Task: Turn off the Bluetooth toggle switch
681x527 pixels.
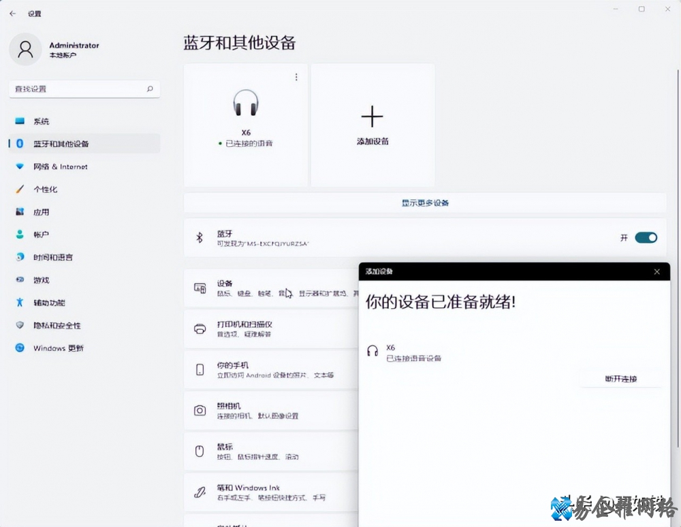Action: [x=646, y=237]
